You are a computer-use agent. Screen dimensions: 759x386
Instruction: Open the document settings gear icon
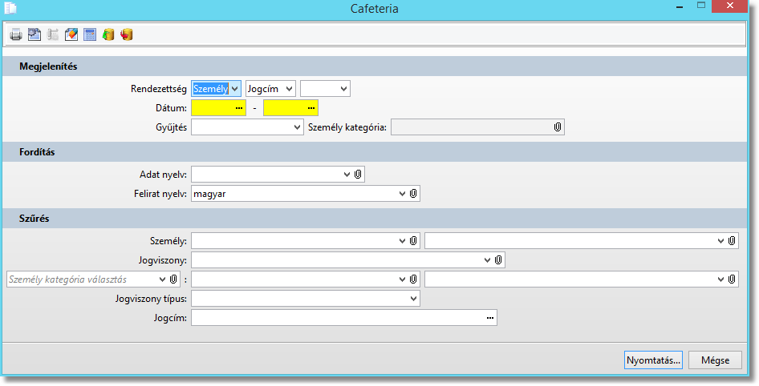click(x=34, y=34)
